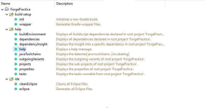Click the gear icon beside cleanEclipse
This screenshot has width=205, height=108.
[16, 84]
